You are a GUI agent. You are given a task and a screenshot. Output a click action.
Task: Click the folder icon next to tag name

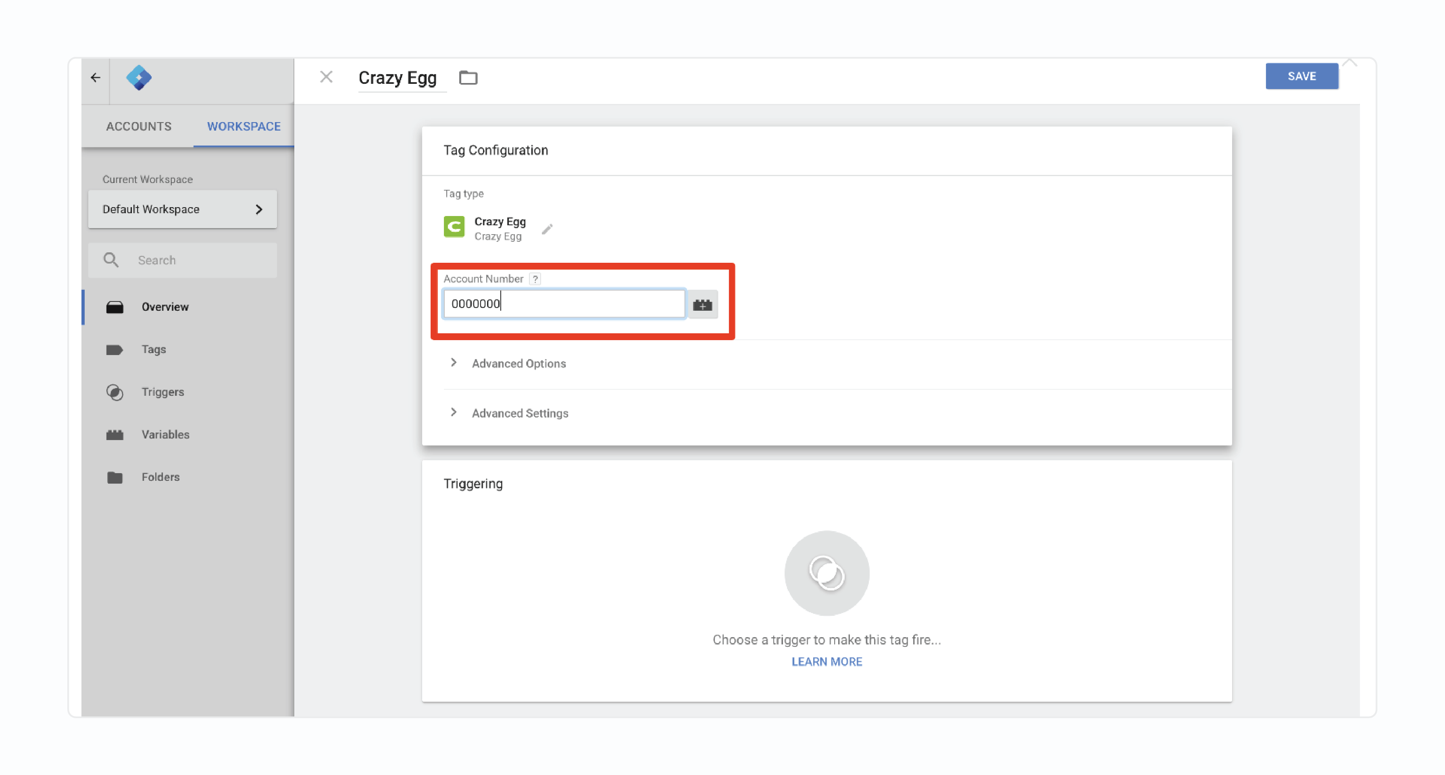(x=468, y=77)
